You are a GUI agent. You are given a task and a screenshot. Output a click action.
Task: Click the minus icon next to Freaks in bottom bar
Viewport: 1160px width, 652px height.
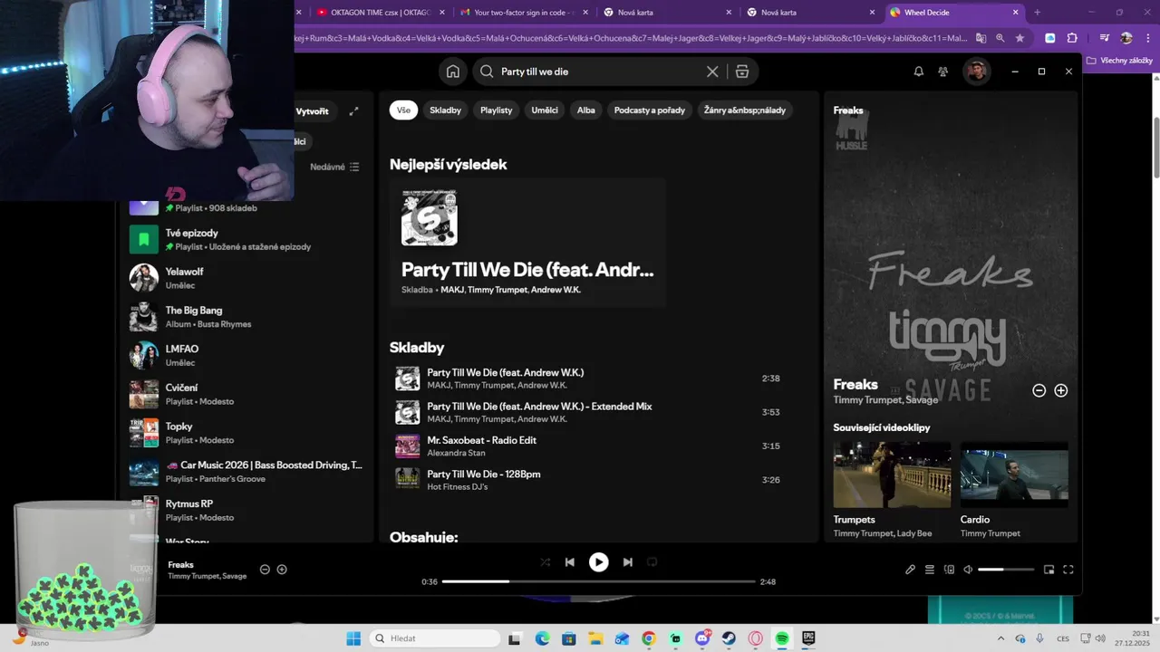tap(265, 570)
